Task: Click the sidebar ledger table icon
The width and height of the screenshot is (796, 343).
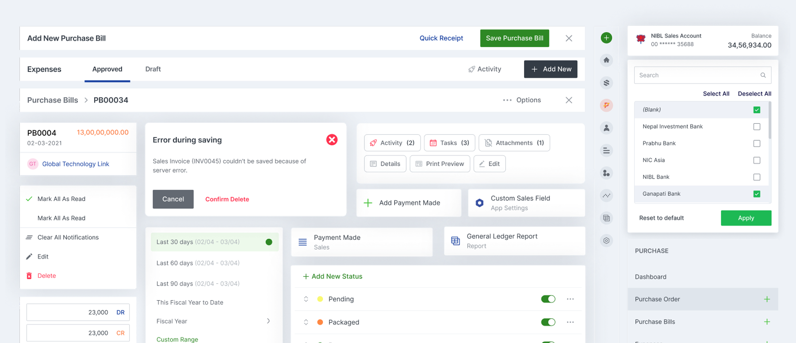Action: coord(606,218)
